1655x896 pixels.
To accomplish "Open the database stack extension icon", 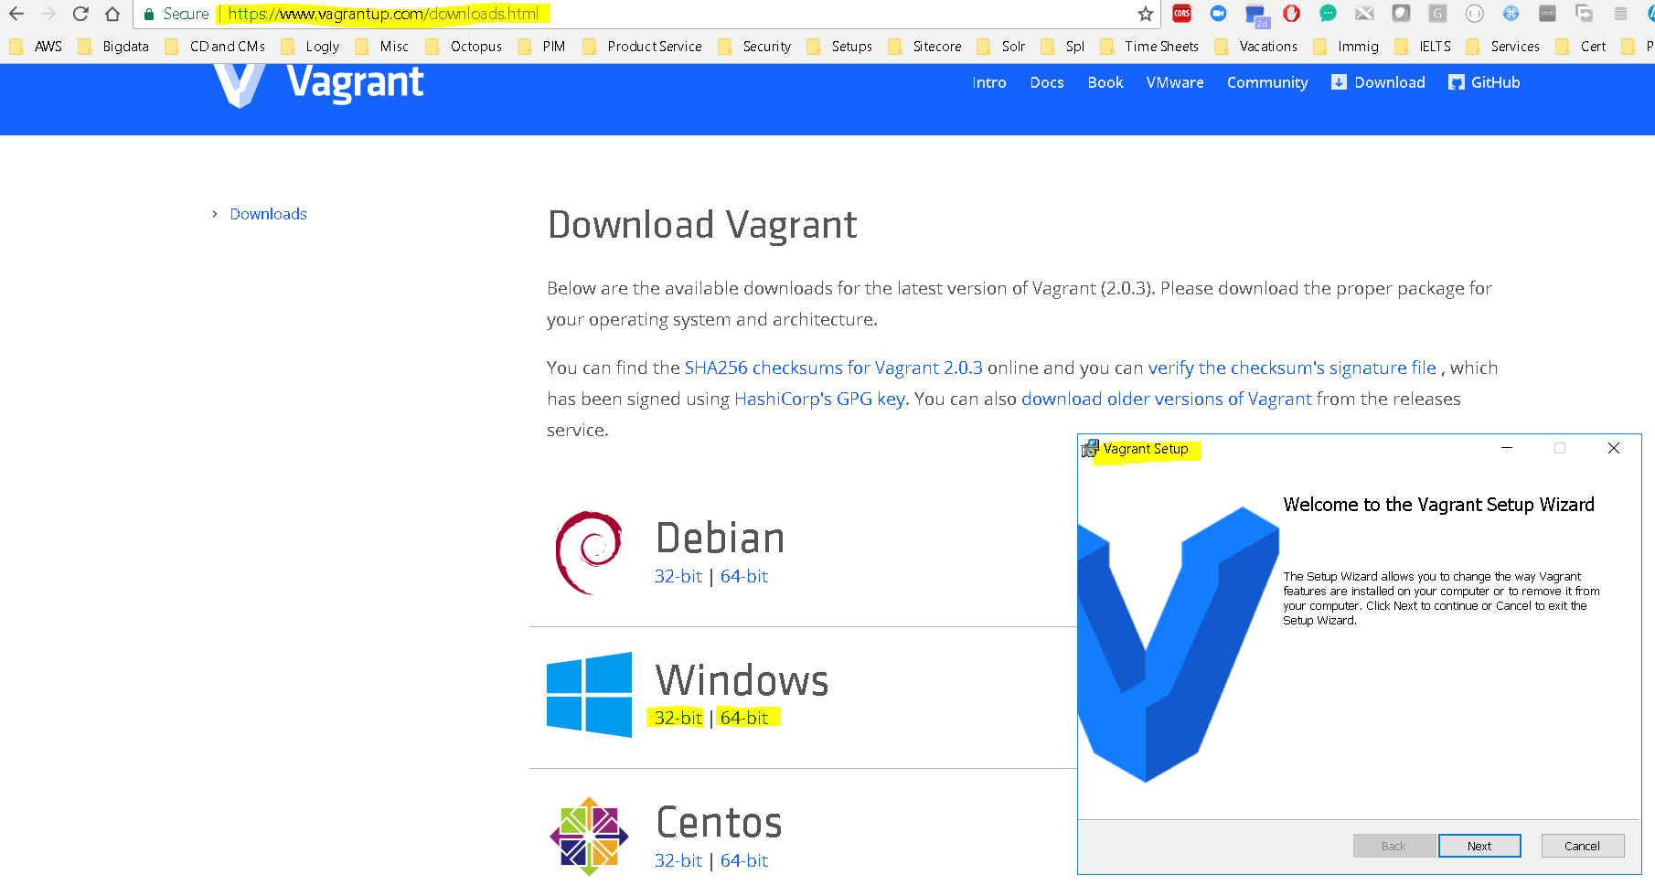I will coord(1620,13).
